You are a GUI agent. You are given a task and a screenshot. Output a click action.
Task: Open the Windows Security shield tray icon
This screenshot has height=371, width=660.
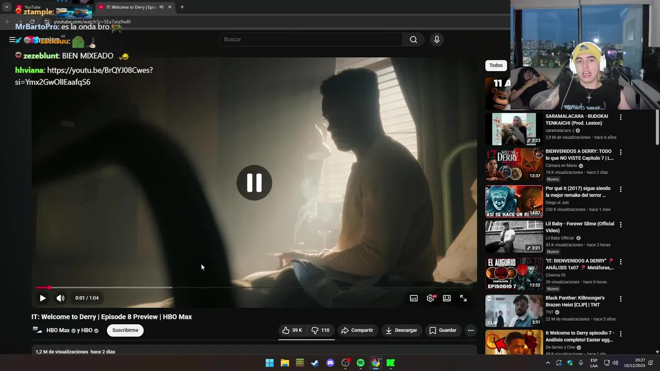pyautogui.click(x=570, y=363)
